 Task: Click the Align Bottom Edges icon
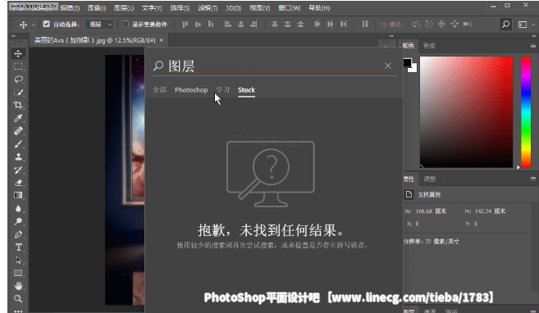click(x=211, y=24)
